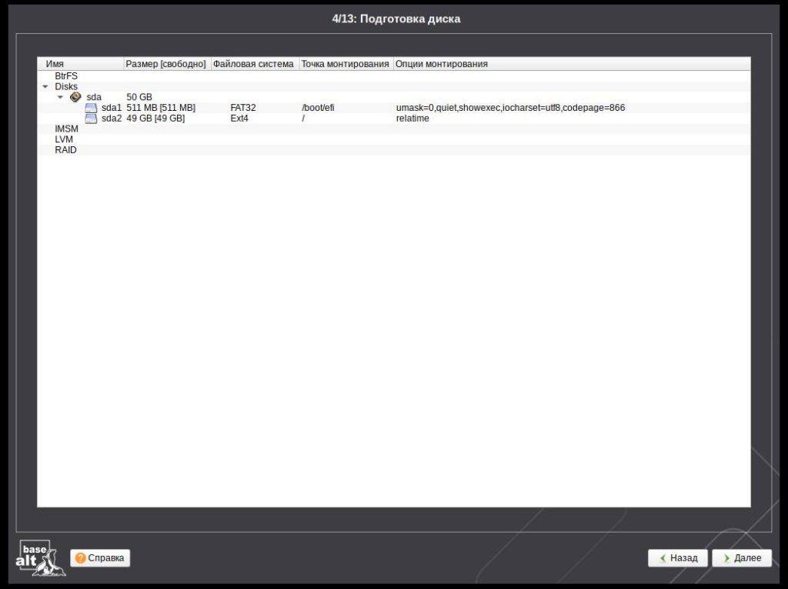Proceed with the Далее button

pos(741,558)
